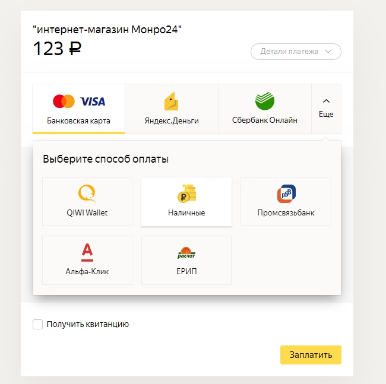Screen dimensions: 386x384
Task: Choose the green Сбербанк Онлайн logo
Action: click(265, 101)
